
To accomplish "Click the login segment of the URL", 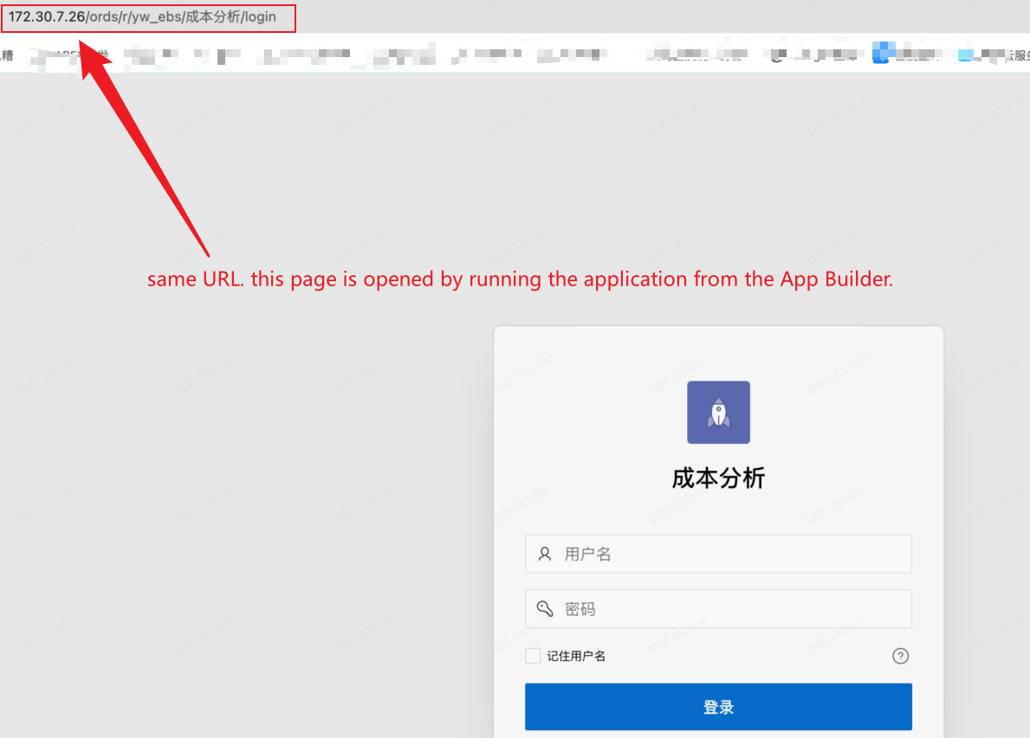I will click(x=259, y=17).
